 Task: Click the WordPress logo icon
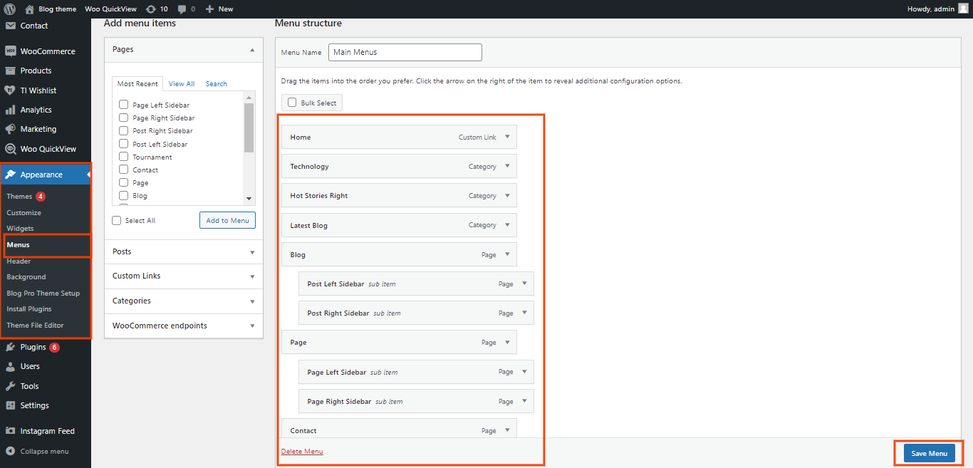(x=10, y=9)
